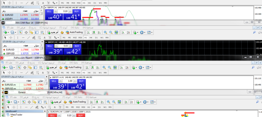Viewport: 262px width, 117px height.
Task: Click Zoom In magnifier in XM.COM toolbar
Action: click(x=105, y=33)
